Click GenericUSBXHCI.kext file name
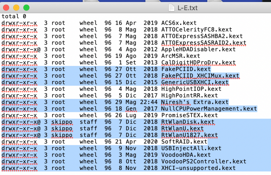The height and width of the screenshot is (175, 271). (x=195, y=82)
